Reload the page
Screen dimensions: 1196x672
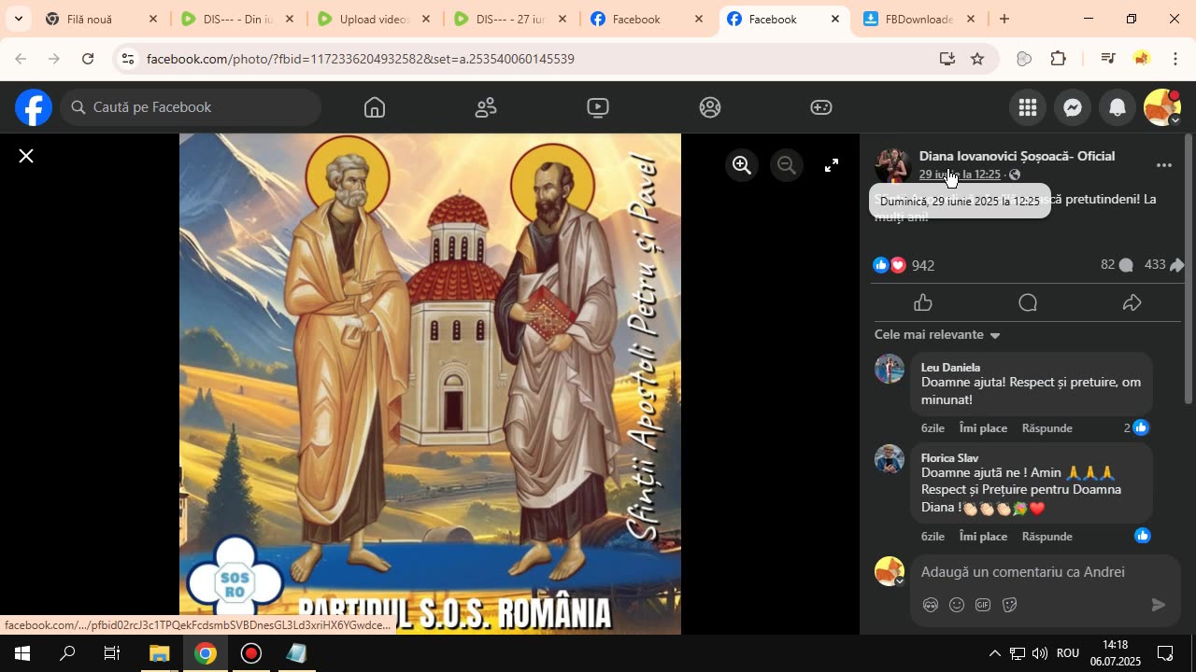tap(88, 59)
